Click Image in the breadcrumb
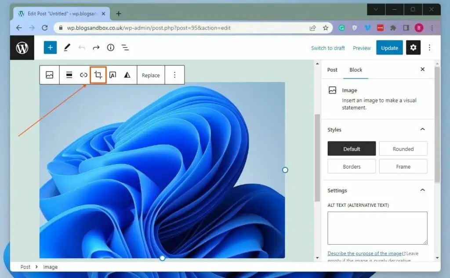 [x=50, y=267]
